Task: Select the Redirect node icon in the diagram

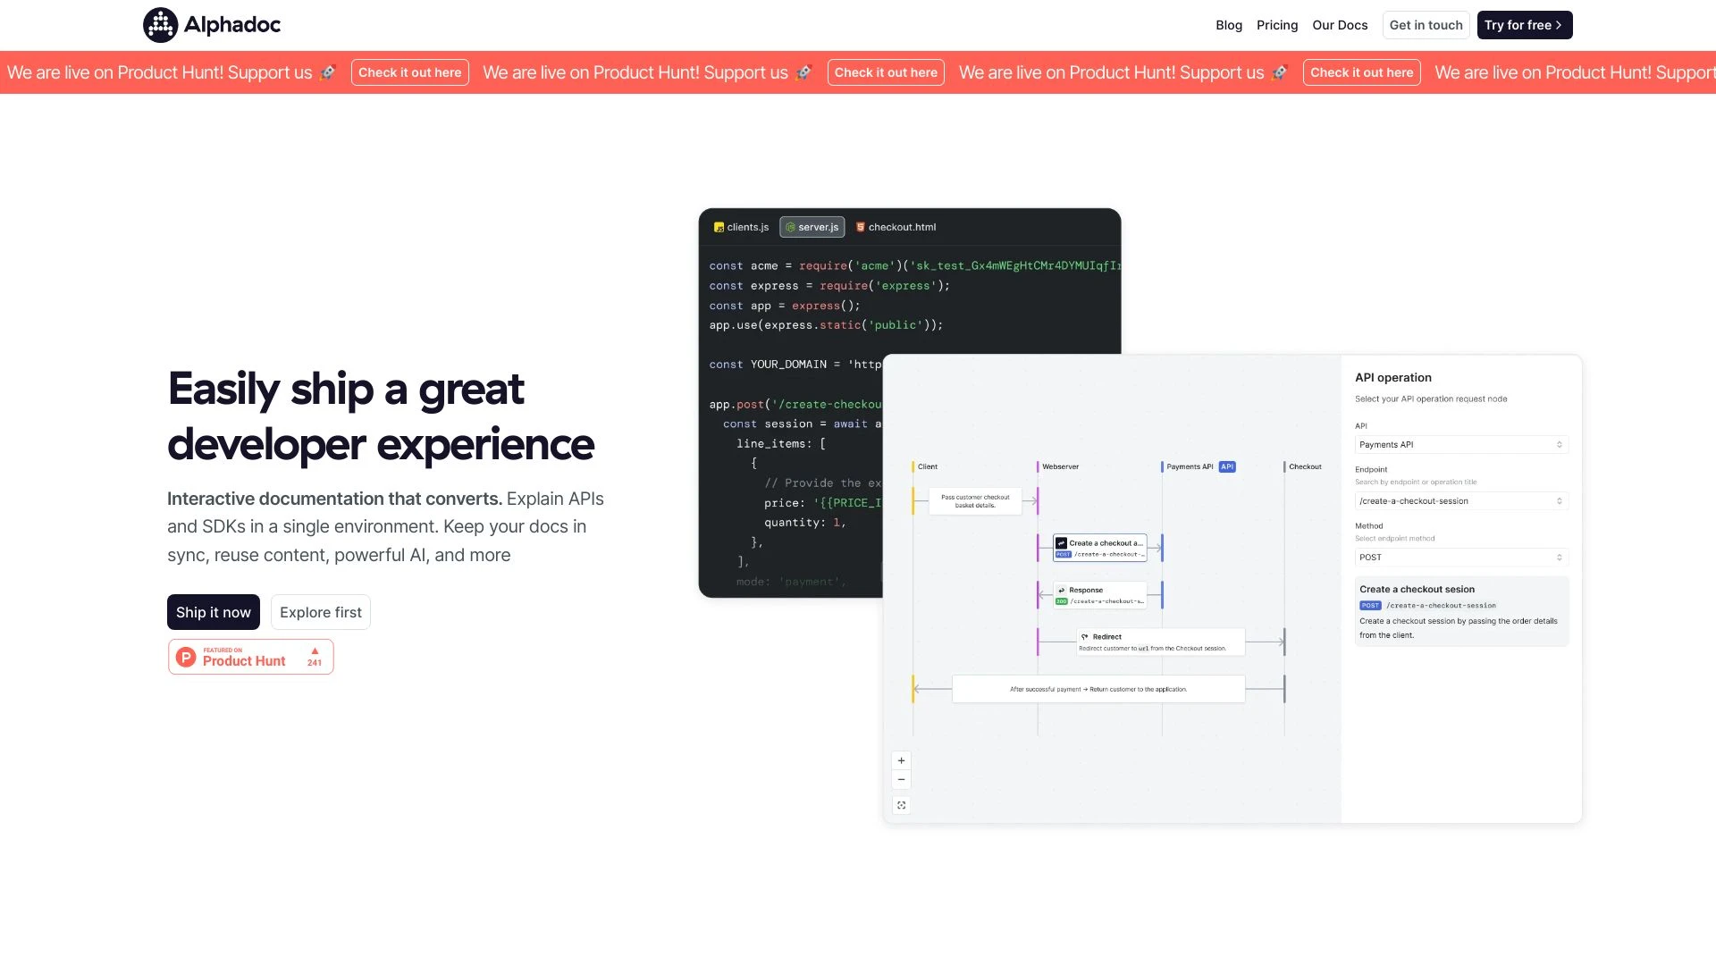Action: (1085, 636)
